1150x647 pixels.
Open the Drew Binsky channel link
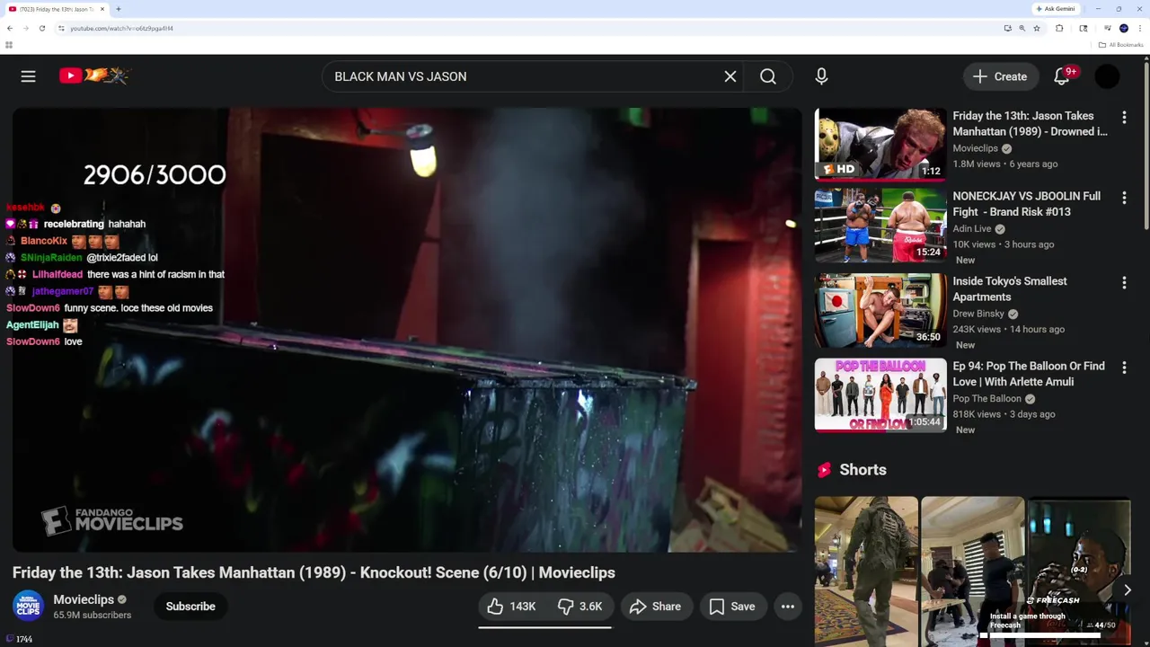click(x=978, y=314)
